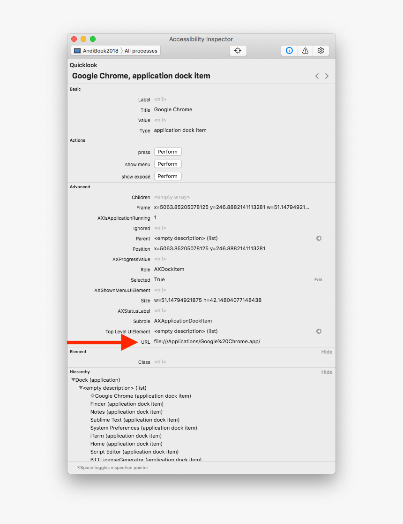Open the settings gear icon

pyautogui.click(x=321, y=51)
